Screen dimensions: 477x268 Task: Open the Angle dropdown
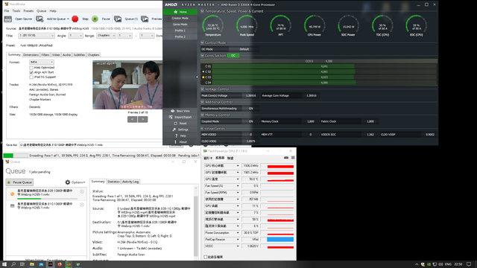(75, 36)
